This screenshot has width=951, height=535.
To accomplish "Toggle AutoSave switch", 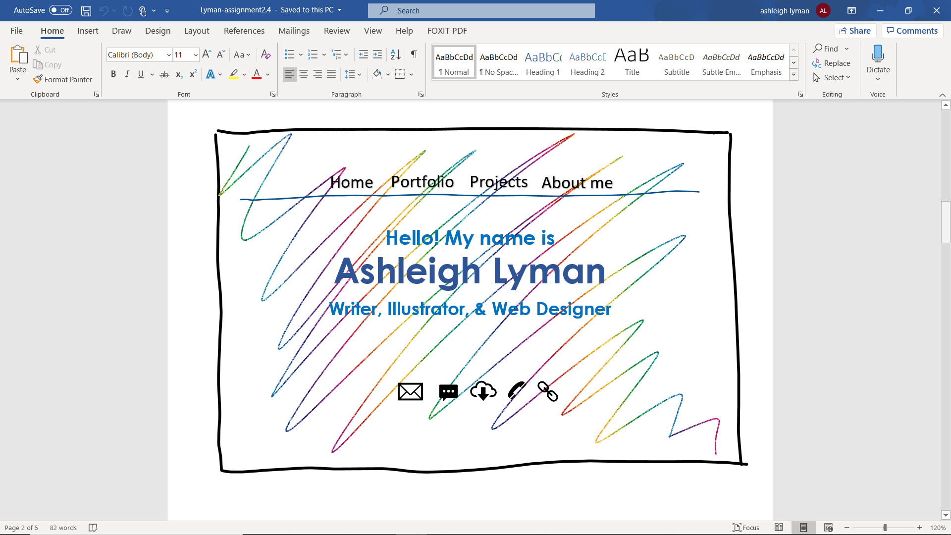I will 60,10.
